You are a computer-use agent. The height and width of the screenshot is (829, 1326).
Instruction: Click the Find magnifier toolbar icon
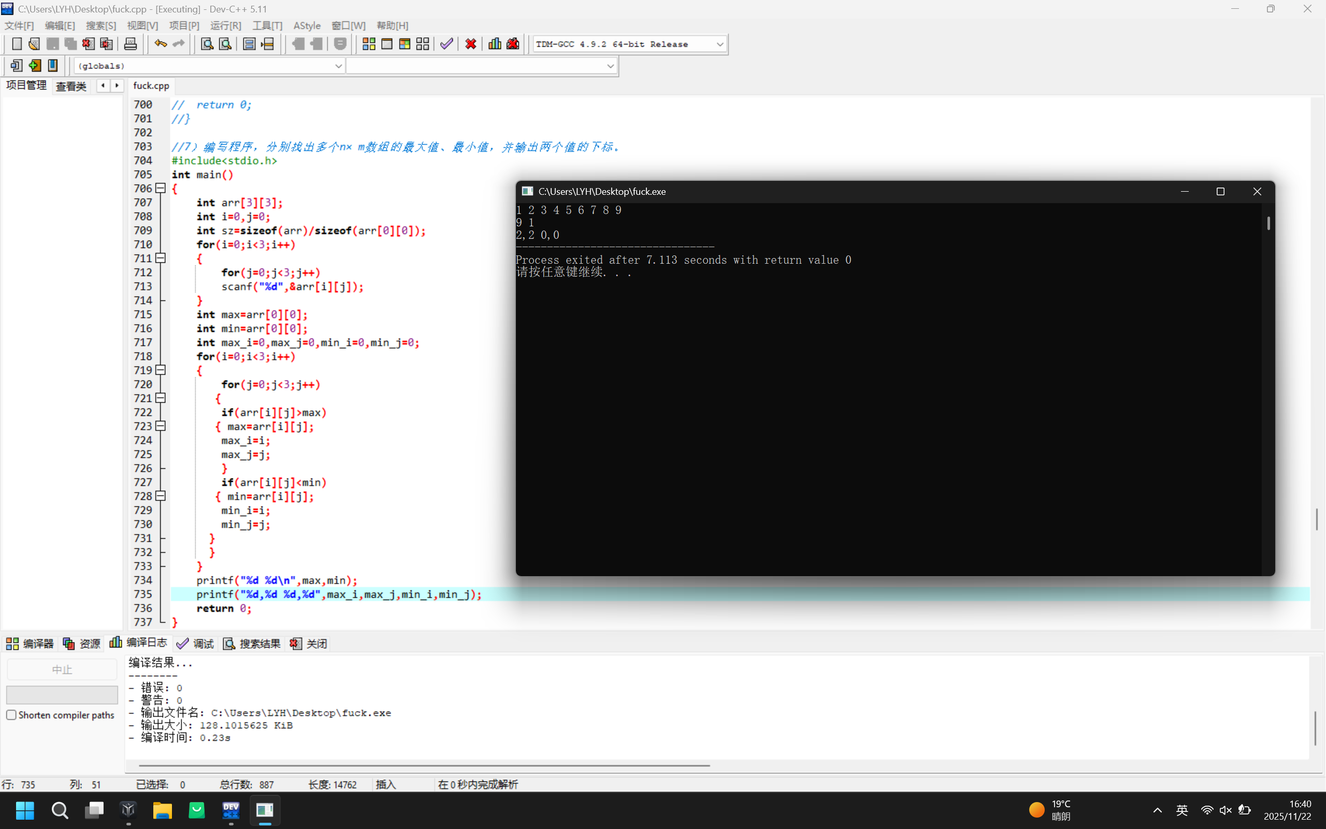[207, 44]
